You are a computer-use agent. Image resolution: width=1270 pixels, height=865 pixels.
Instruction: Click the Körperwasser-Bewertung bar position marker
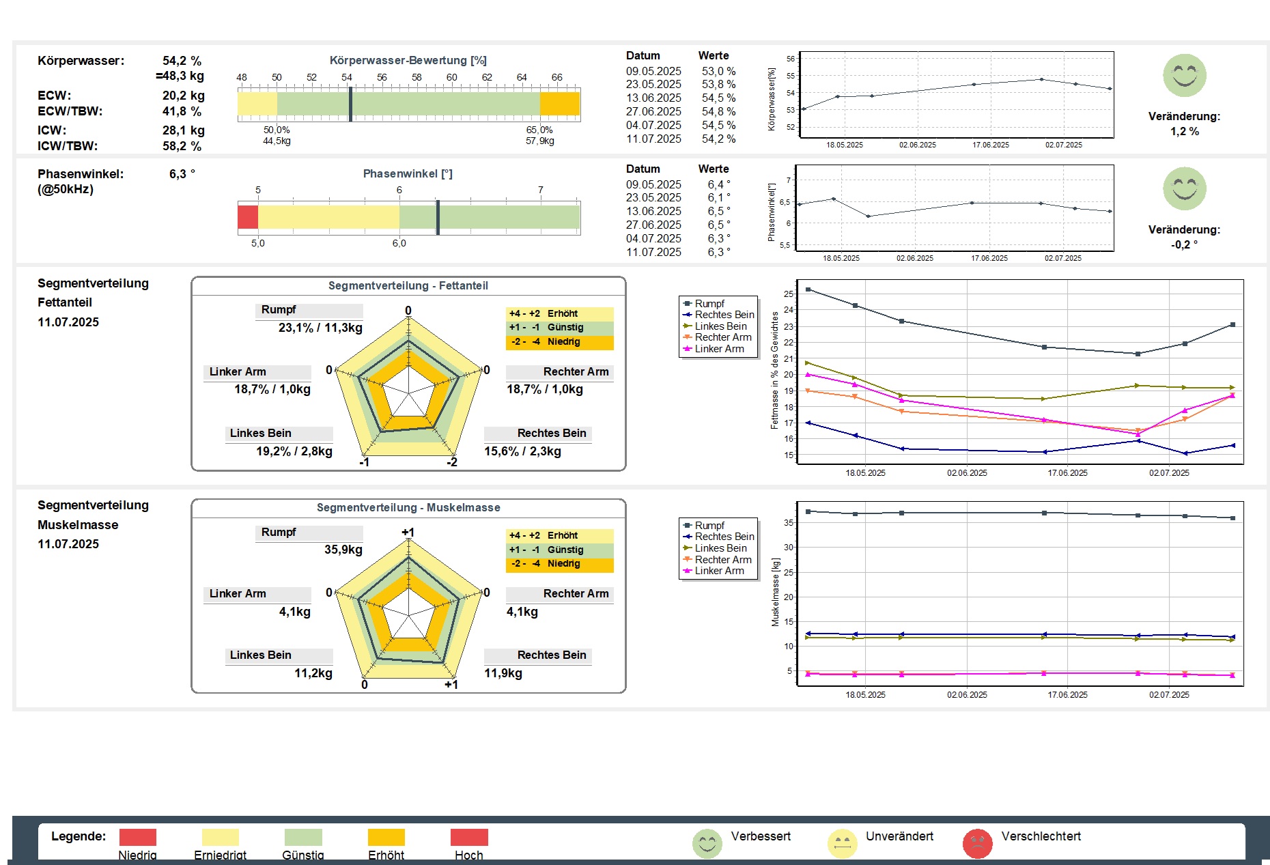350,104
